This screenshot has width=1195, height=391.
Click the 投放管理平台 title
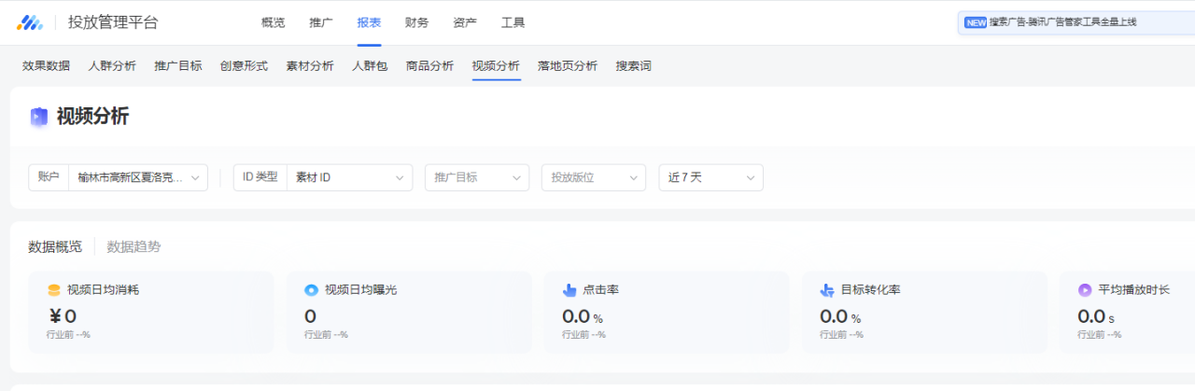113,22
